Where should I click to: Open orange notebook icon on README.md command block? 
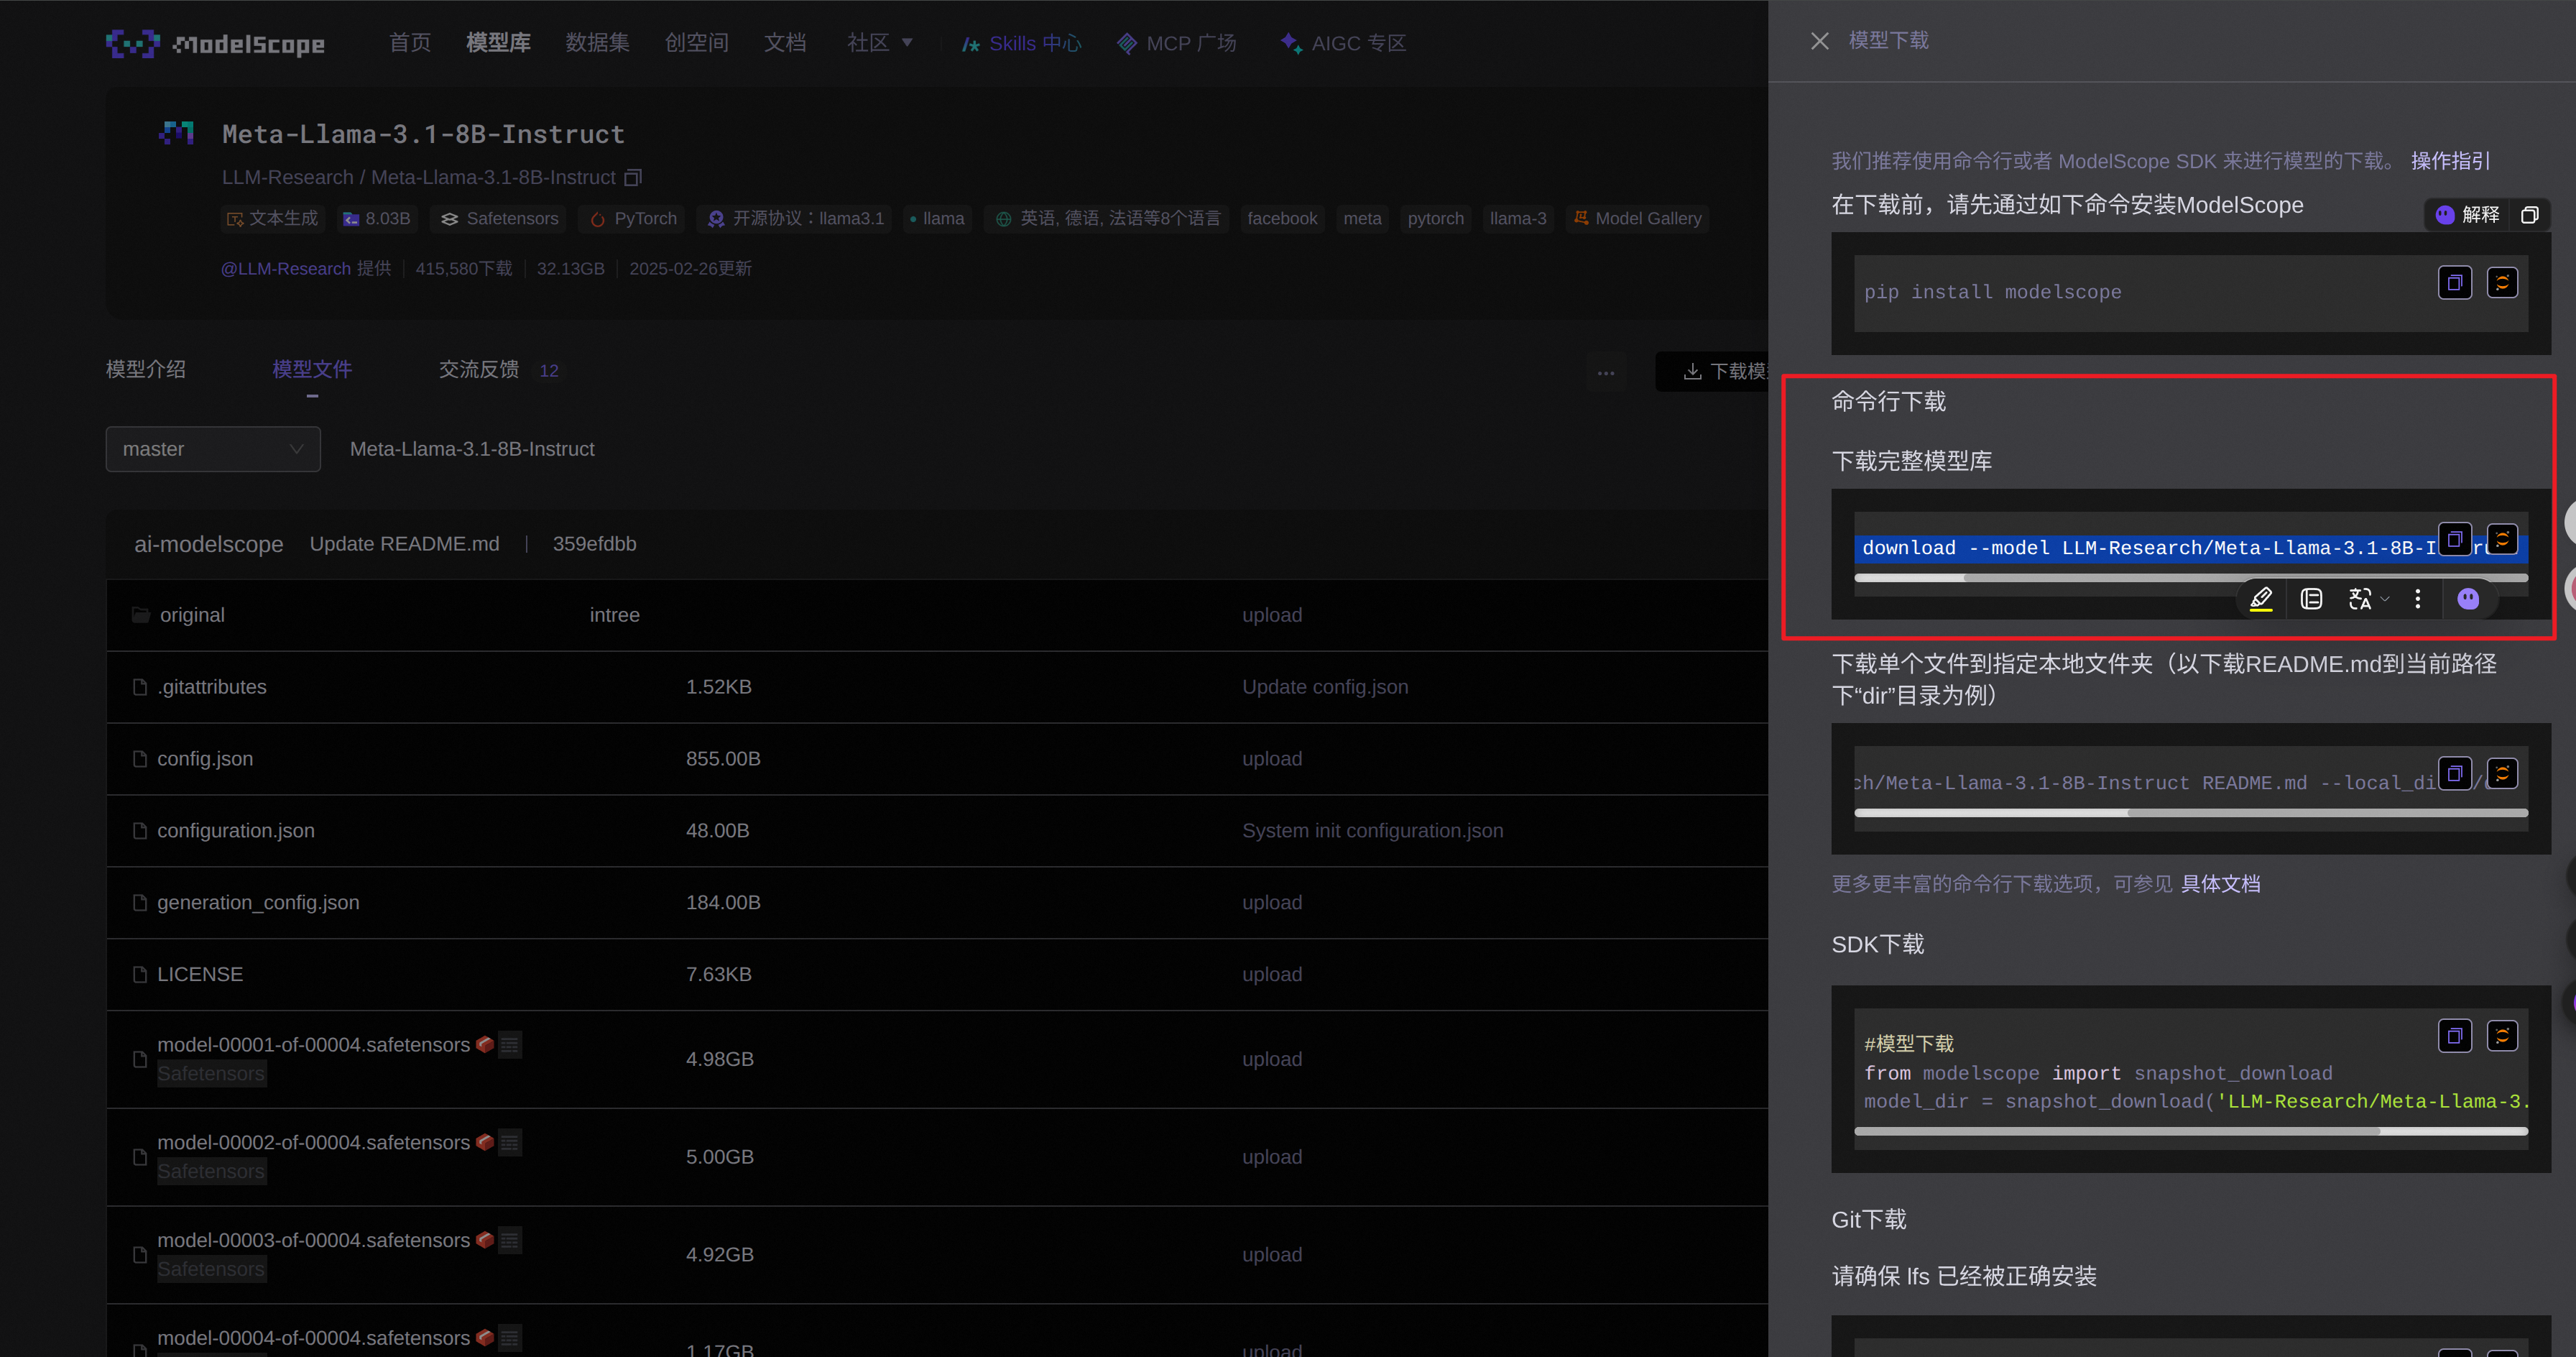click(x=2502, y=773)
